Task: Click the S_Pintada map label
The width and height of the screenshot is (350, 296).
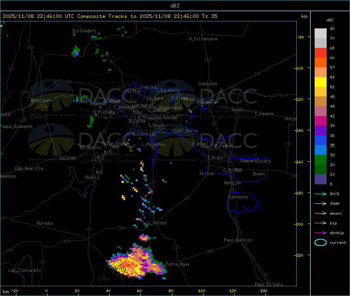Action: pos(104,112)
